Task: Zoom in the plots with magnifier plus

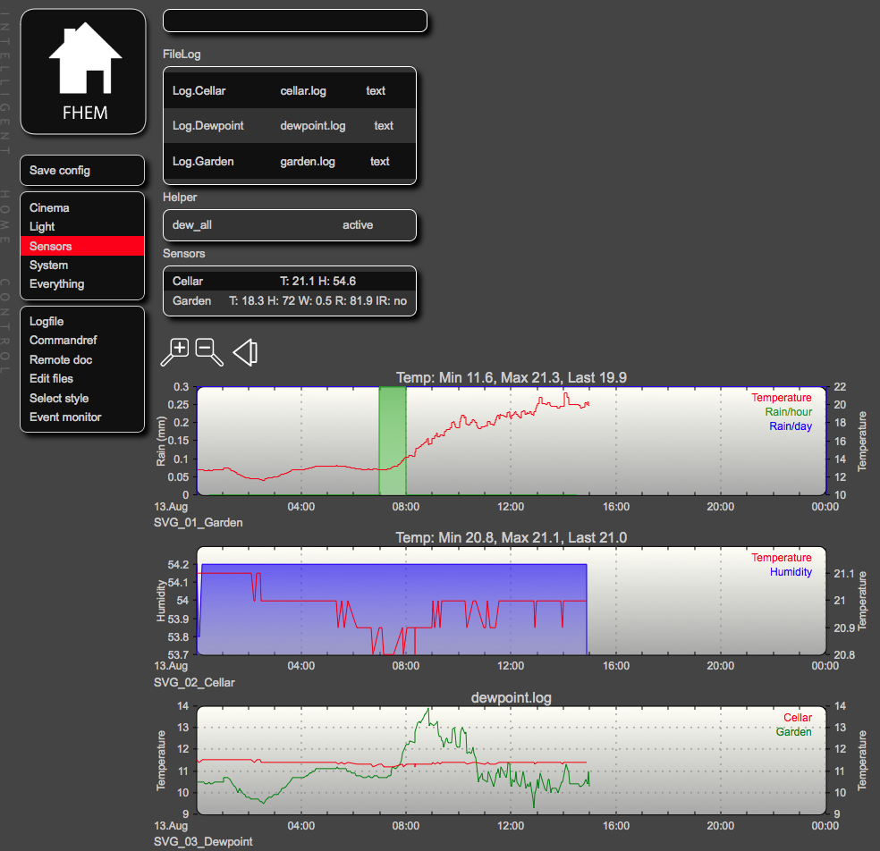Action: (175, 352)
